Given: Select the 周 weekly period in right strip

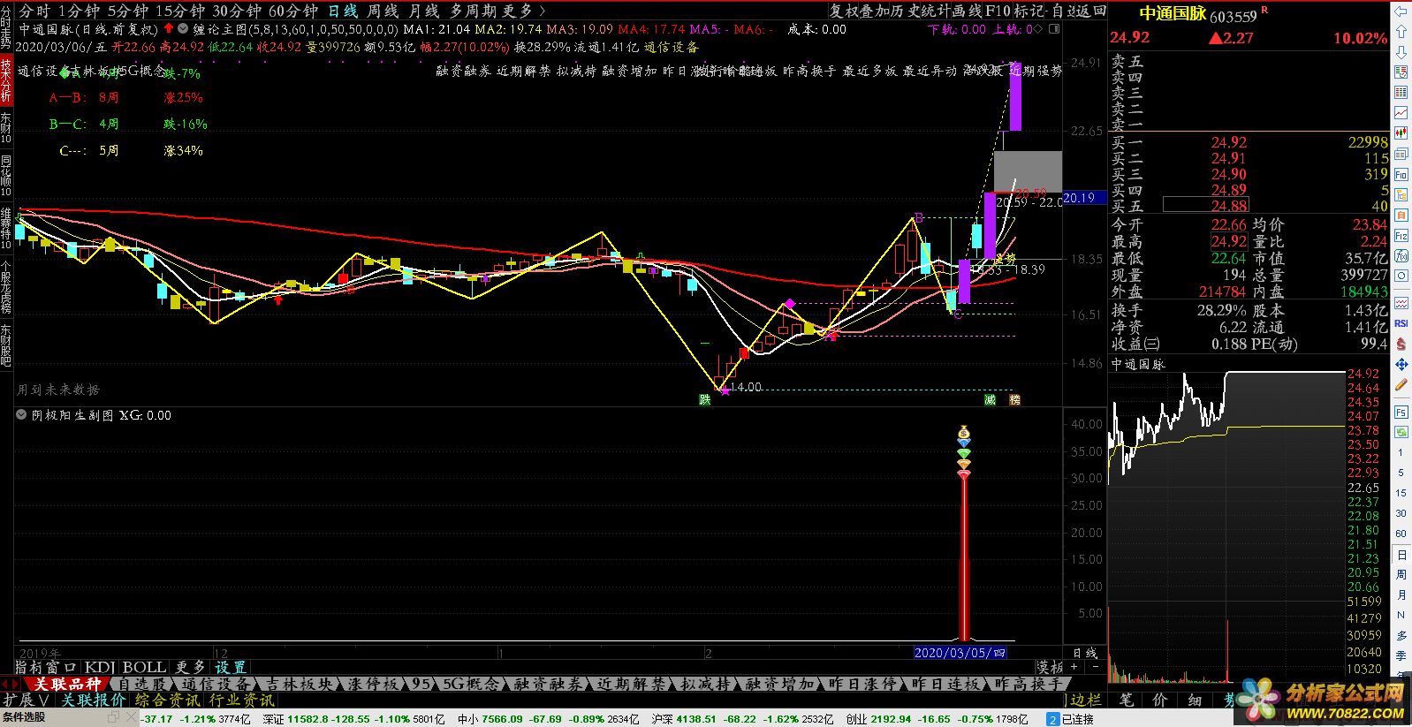Looking at the screenshot, I should tap(1401, 574).
